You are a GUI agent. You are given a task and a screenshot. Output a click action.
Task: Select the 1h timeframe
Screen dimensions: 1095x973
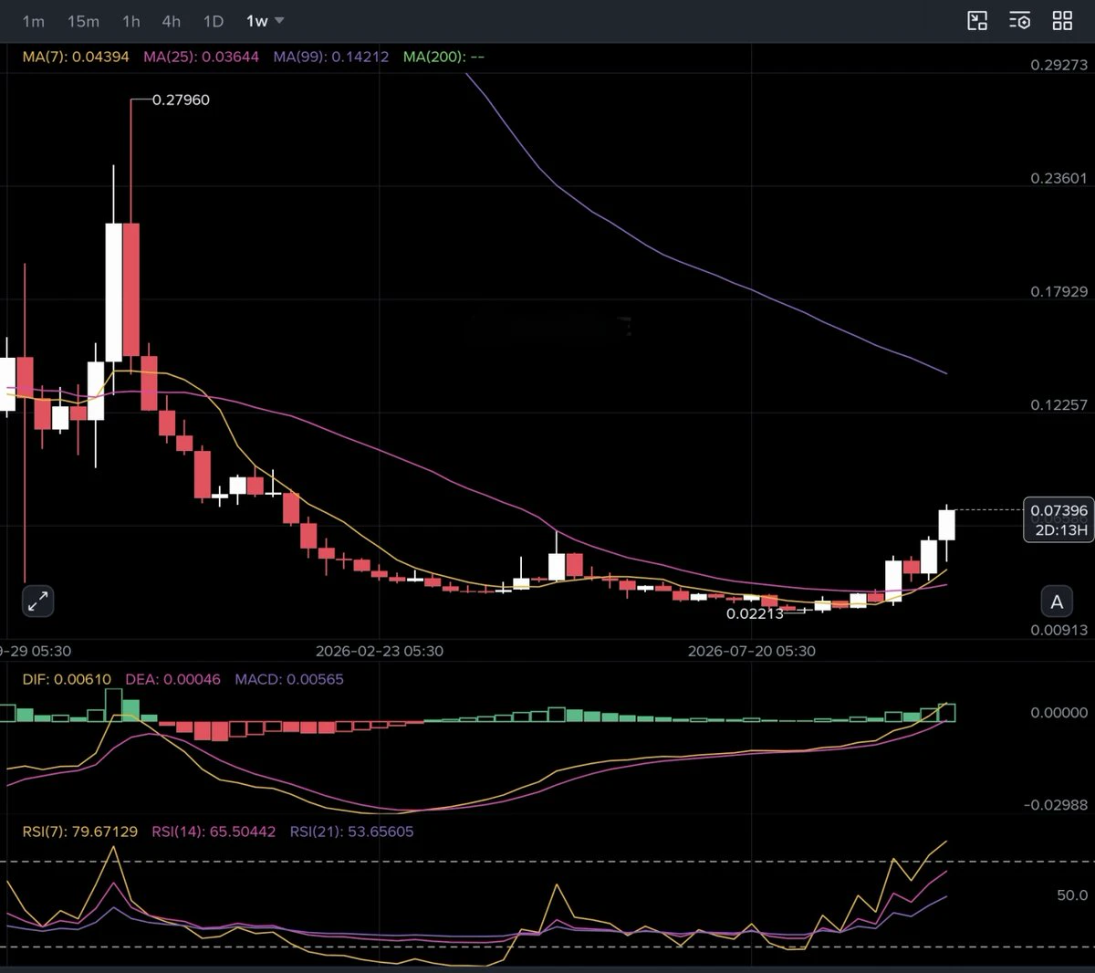click(131, 21)
